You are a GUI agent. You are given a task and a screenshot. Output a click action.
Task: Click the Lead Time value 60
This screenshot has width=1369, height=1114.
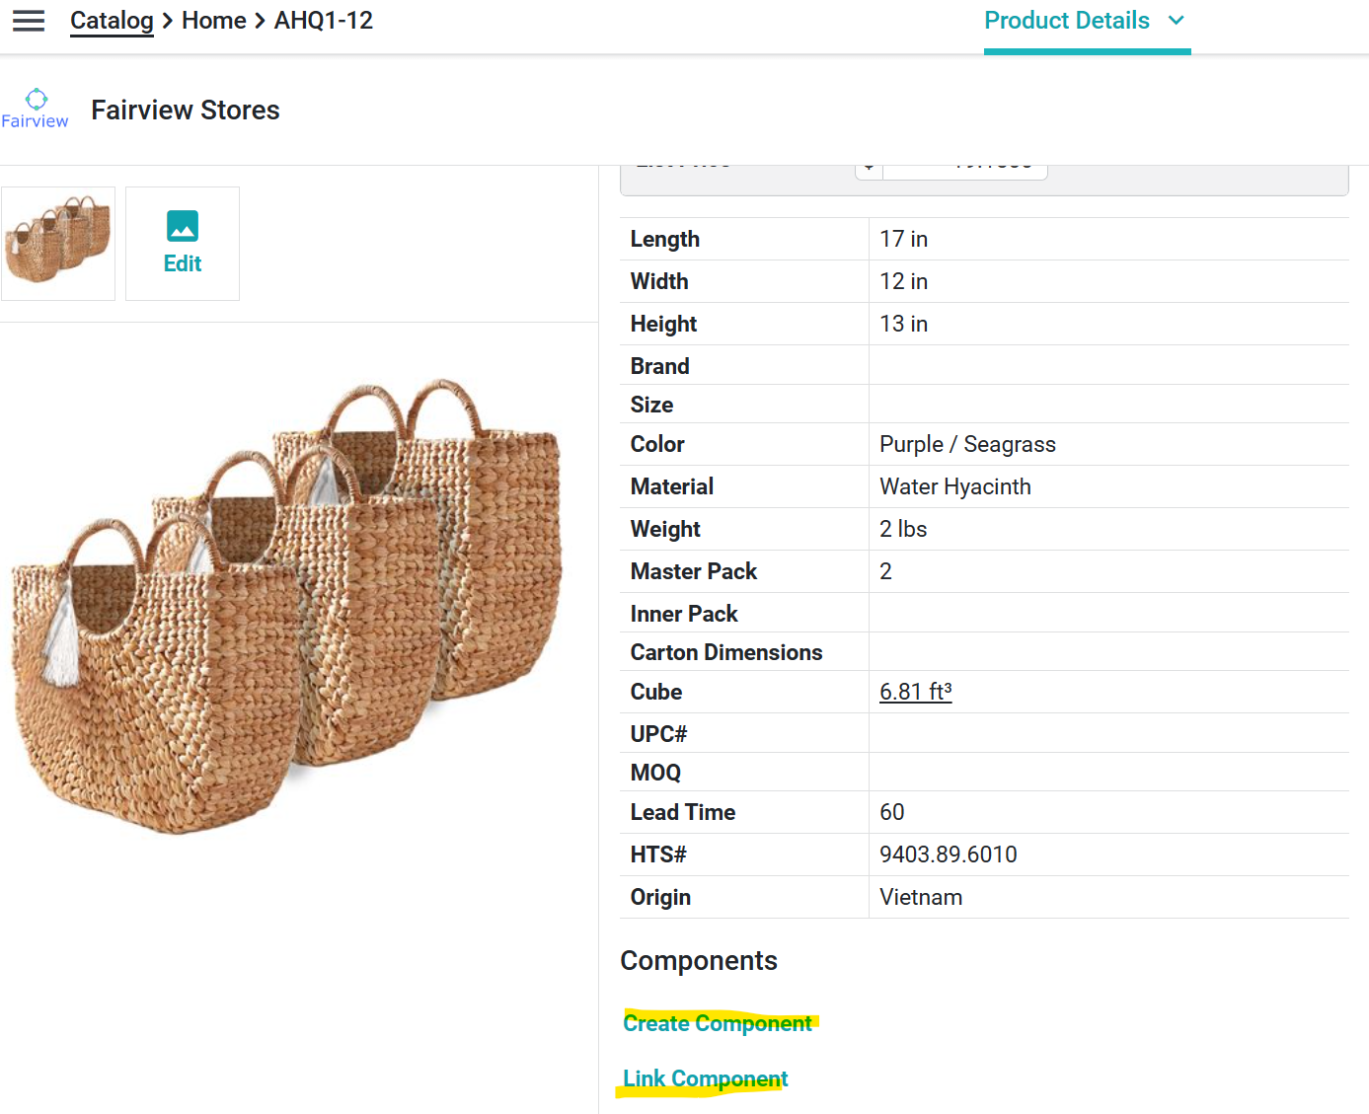(x=891, y=812)
